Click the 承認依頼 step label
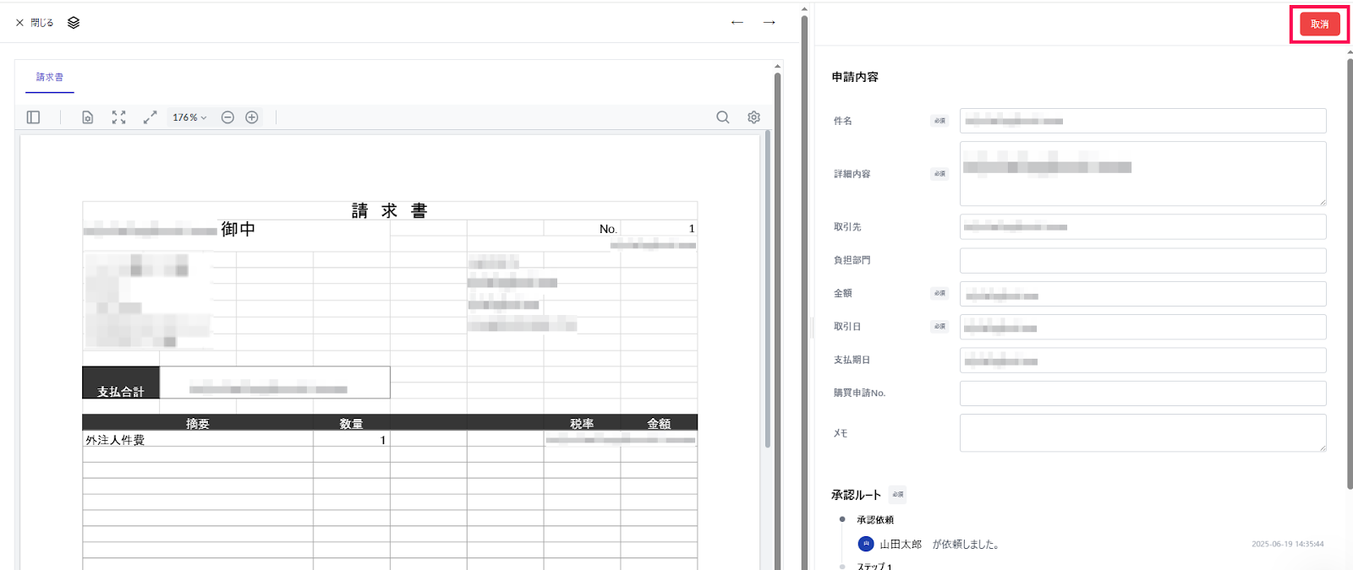This screenshot has width=1353, height=570. pos(875,519)
